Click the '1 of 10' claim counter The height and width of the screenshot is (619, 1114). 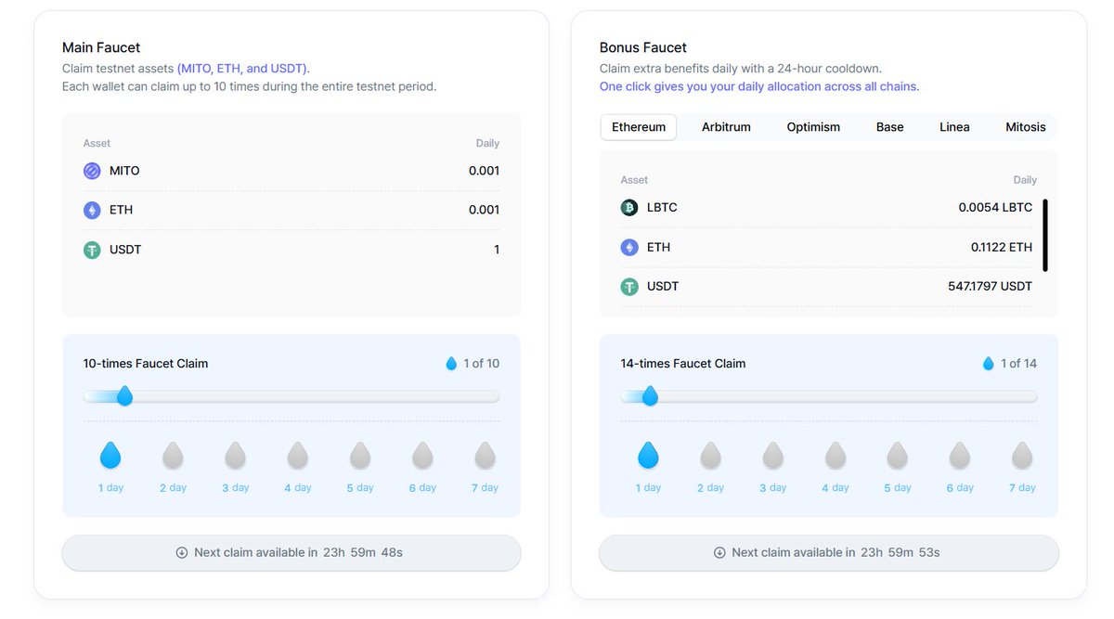(481, 364)
